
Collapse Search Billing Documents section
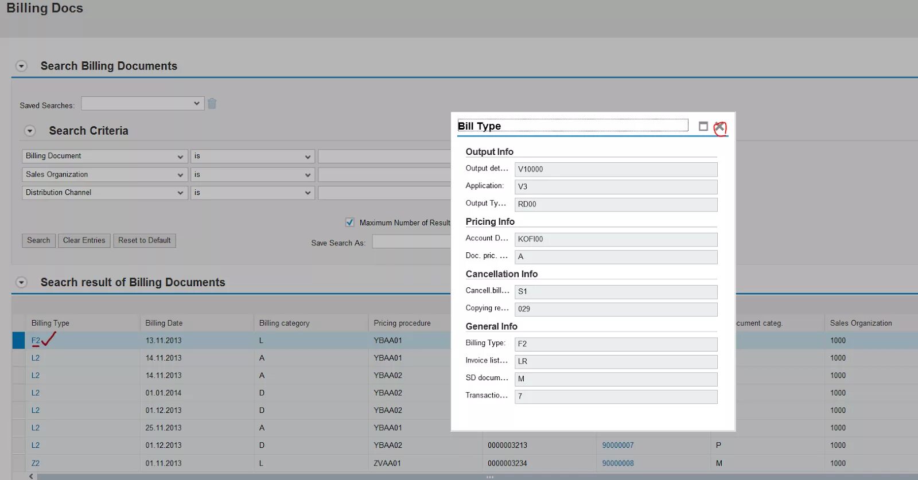[x=21, y=66]
